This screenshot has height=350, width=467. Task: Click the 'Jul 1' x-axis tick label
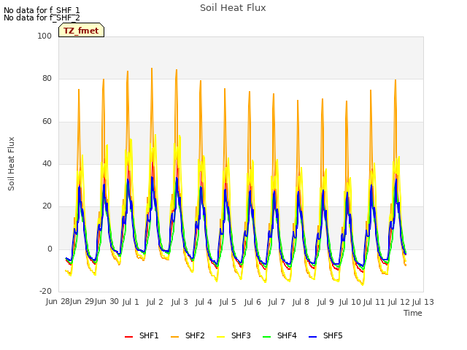coord(131,302)
